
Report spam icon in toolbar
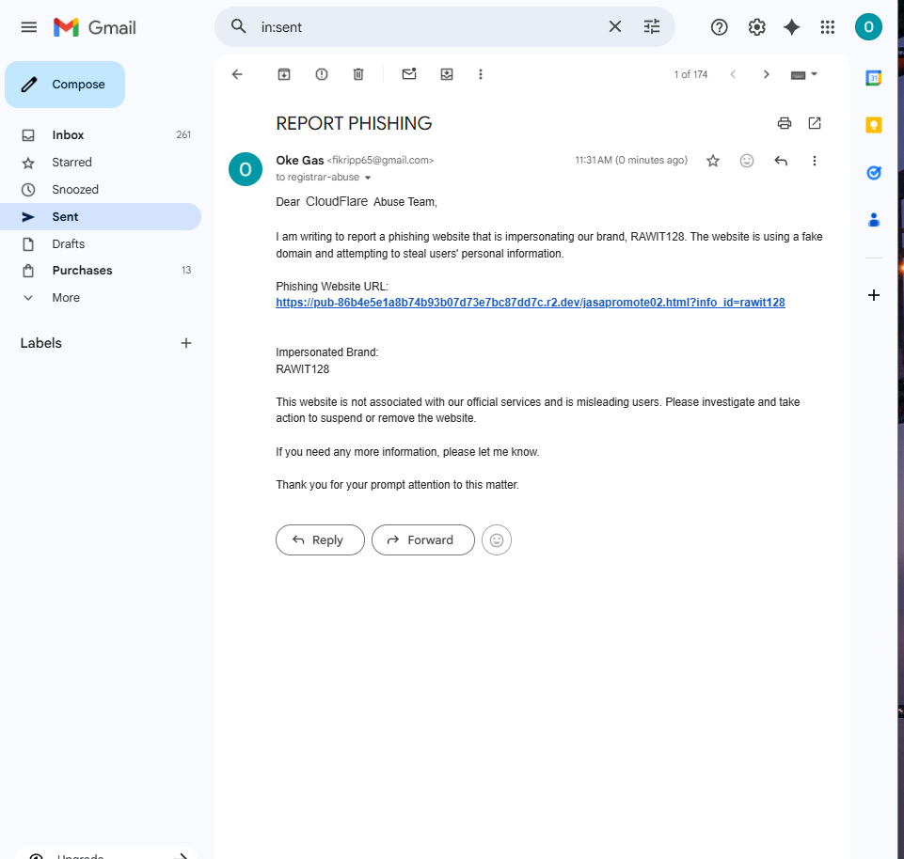pyautogui.click(x=321, y=74)
